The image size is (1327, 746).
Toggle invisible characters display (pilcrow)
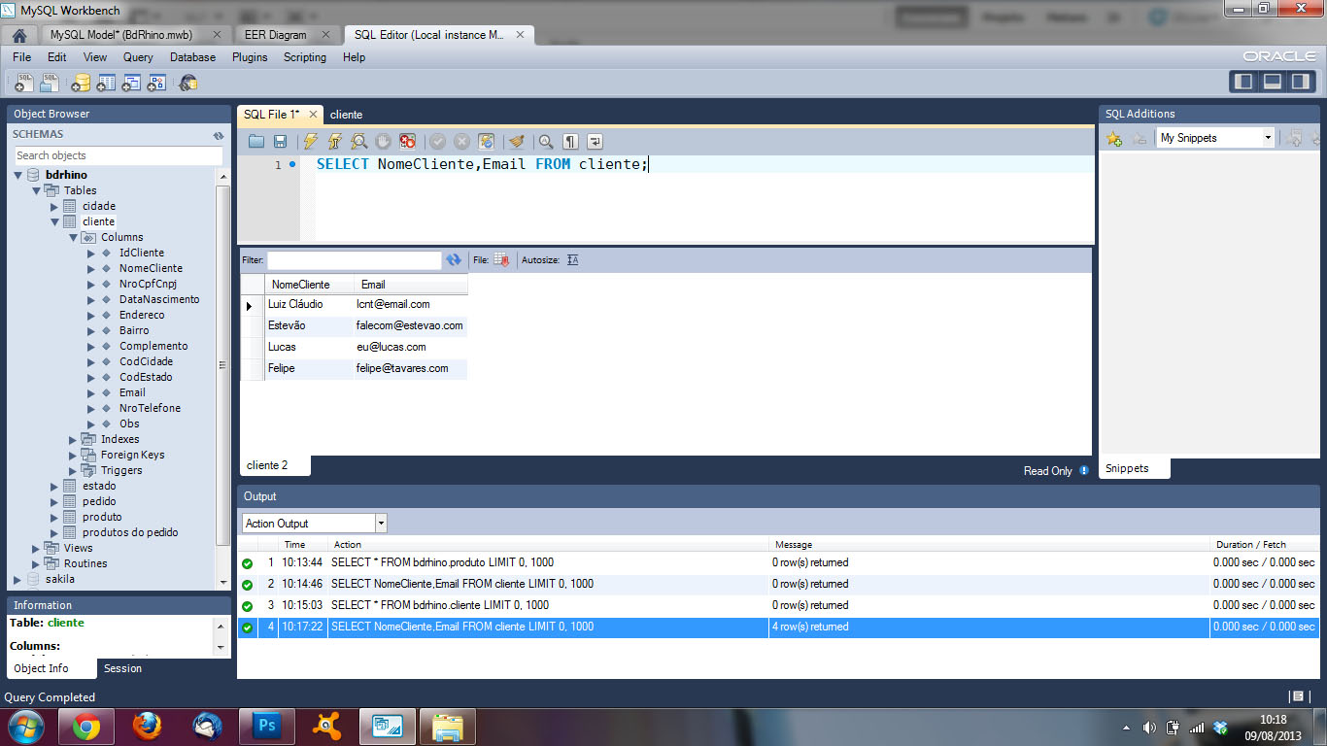[x=571, y=142]
